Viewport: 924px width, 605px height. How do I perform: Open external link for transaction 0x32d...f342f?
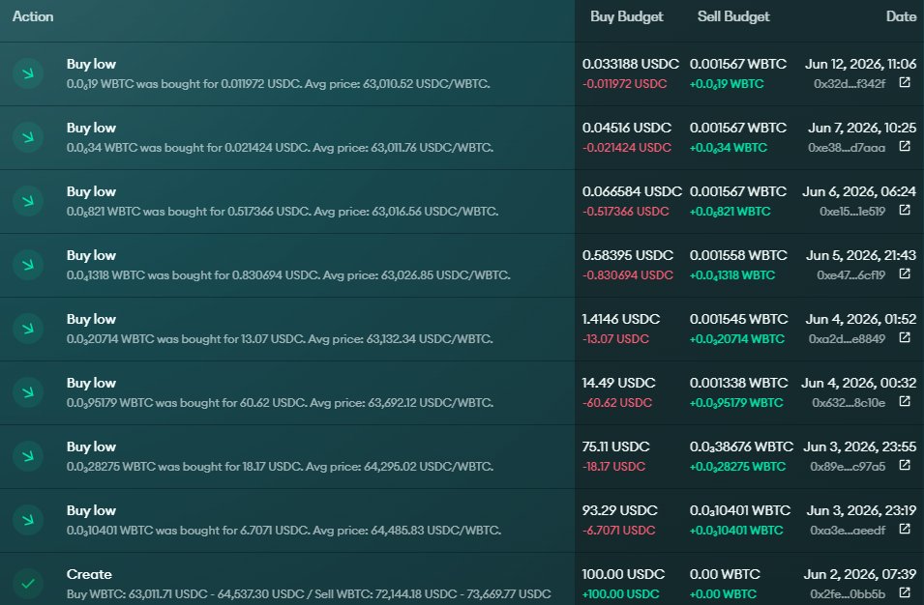click(x=905, y=82)
